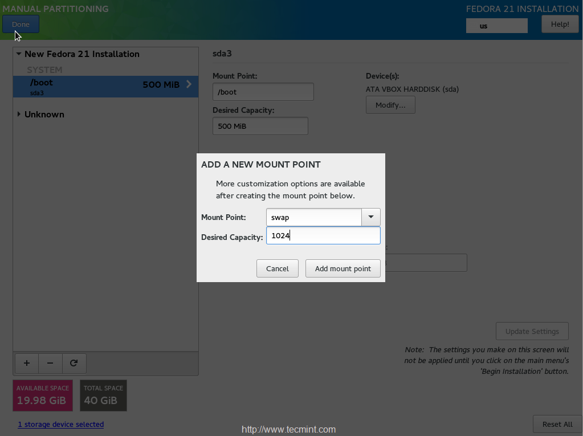Open the Help! button
The height and width of the screenshot is (436, 583).
560,24
